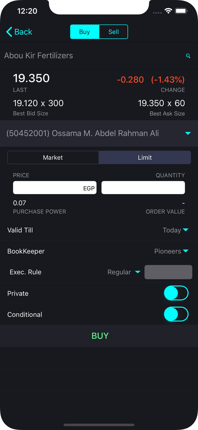The width and height of the screenshot is (198, 430).
Task: Click the PRICE input field with EGP
Action: 55,187
